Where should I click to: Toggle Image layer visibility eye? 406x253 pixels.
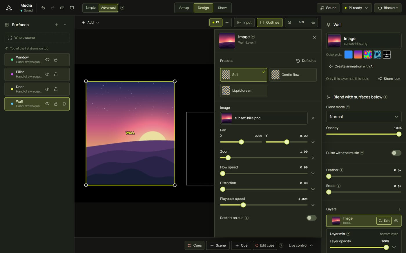coord(396,221)
